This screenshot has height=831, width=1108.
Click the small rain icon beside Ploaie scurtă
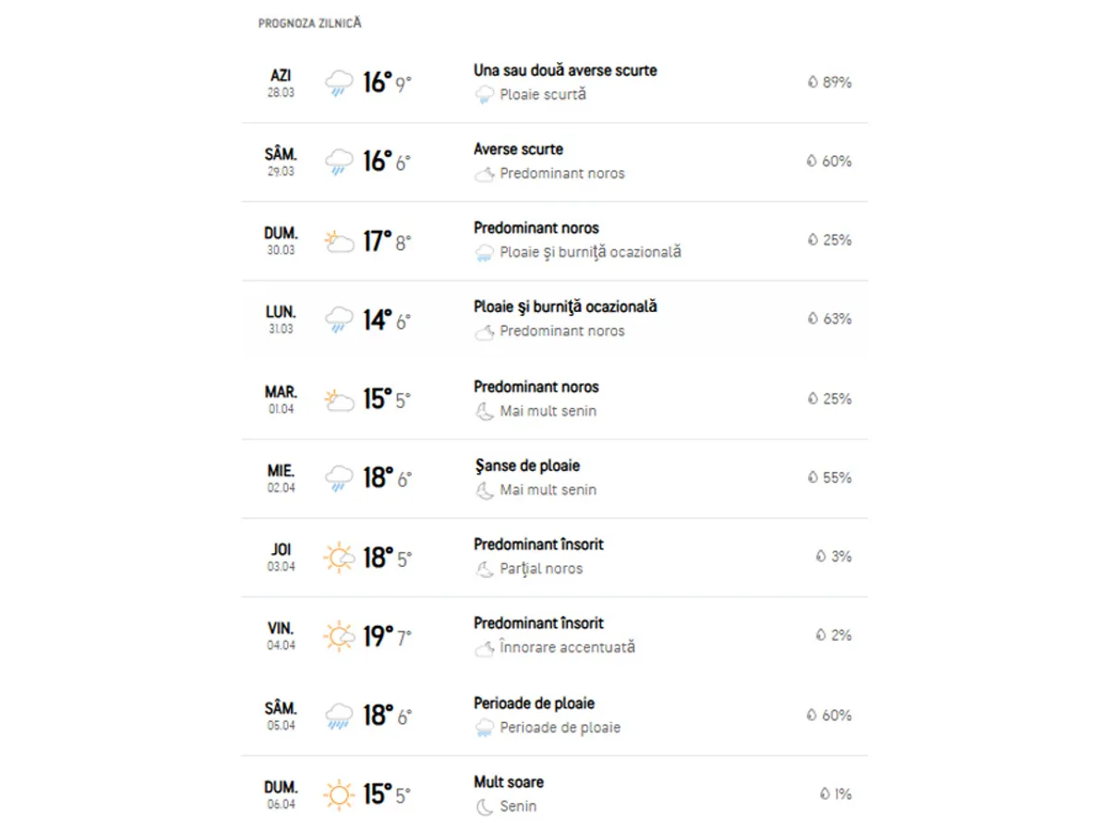tap(484, 95)
